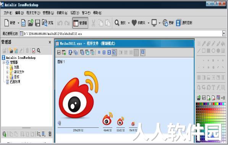
Task: Collapse the 管理器 tree node
Action: coord(4,62)
